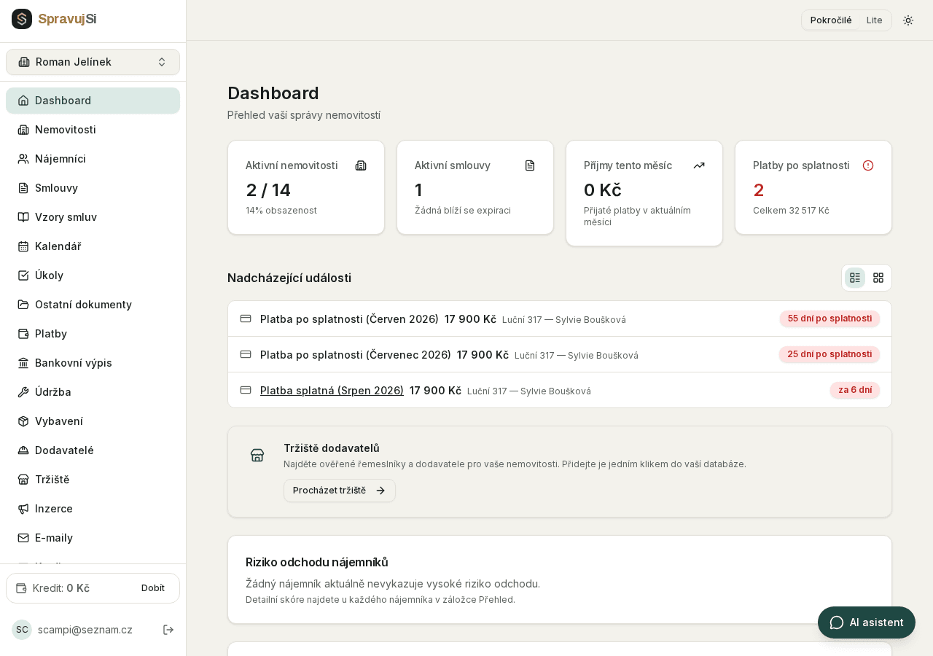Screen dimensions: 933x656
Task: Go to Nemovitosti in the sidebar
Action: coord(93,130)
